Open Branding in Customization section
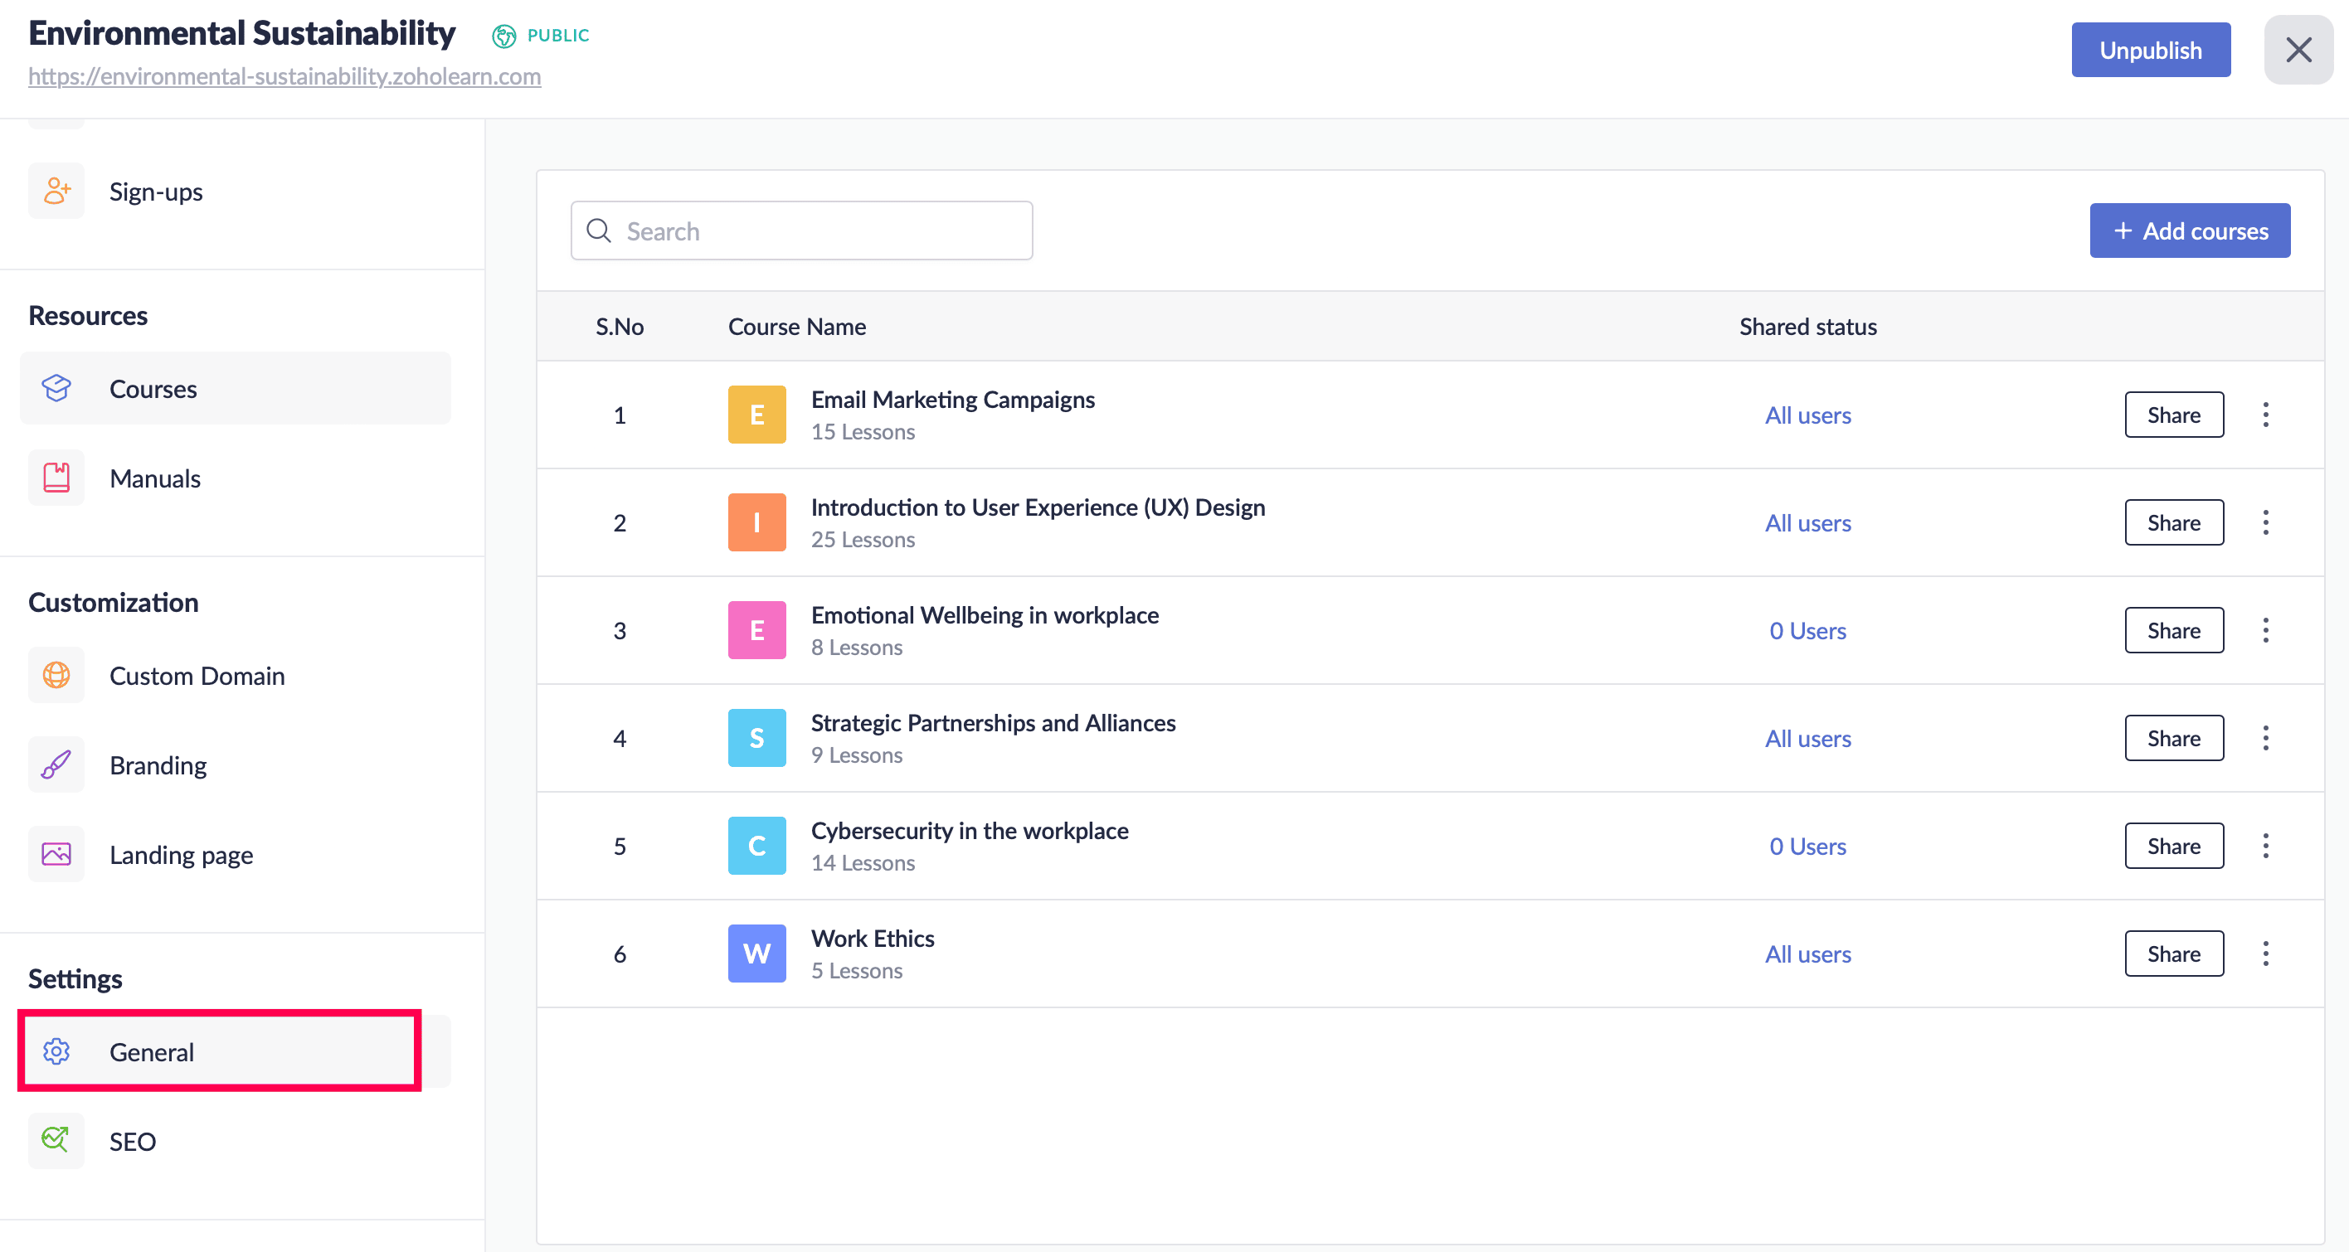This screenshot has height=1252, width=2349. pos(158,764)
